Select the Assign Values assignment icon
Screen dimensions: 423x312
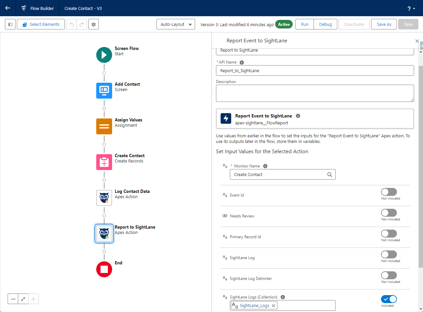tap(104, 126)
